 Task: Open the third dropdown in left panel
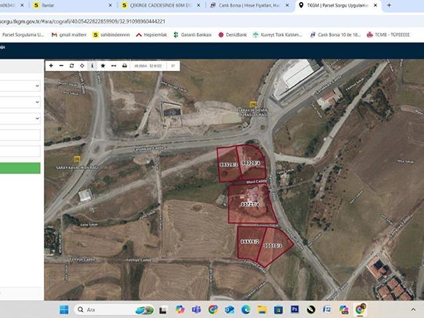[20, 119]
